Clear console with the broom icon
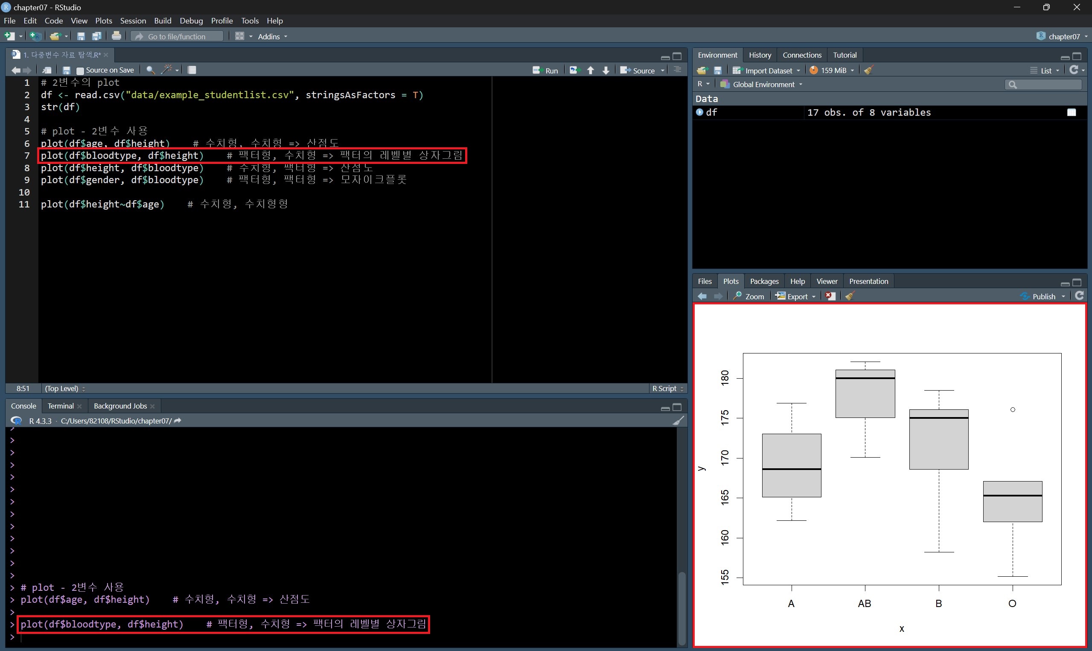This screenshot has width=1092, height=651. click(678, 420)
